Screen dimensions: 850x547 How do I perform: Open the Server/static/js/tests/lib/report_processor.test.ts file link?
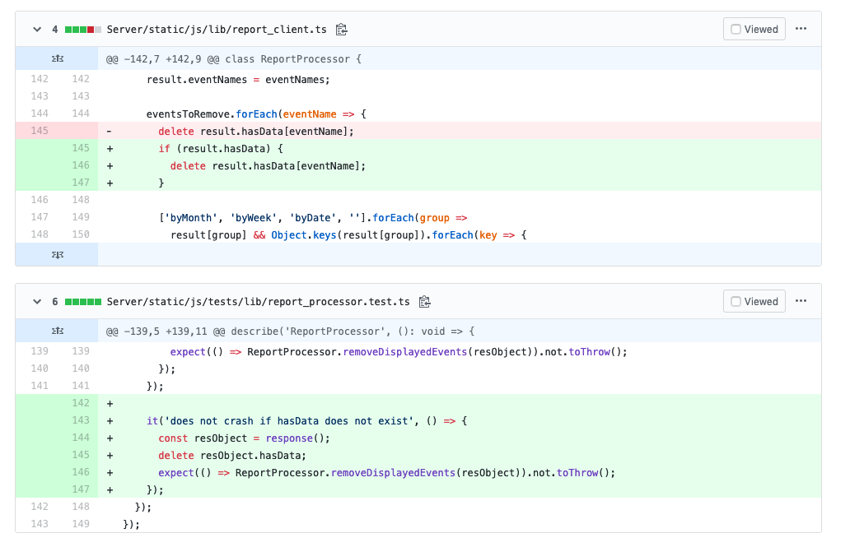tap(258, 302)
